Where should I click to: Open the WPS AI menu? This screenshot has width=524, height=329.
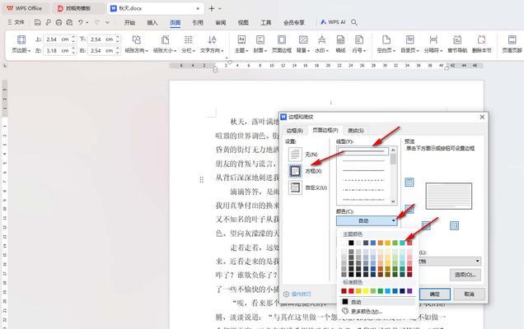pos(333,22)
